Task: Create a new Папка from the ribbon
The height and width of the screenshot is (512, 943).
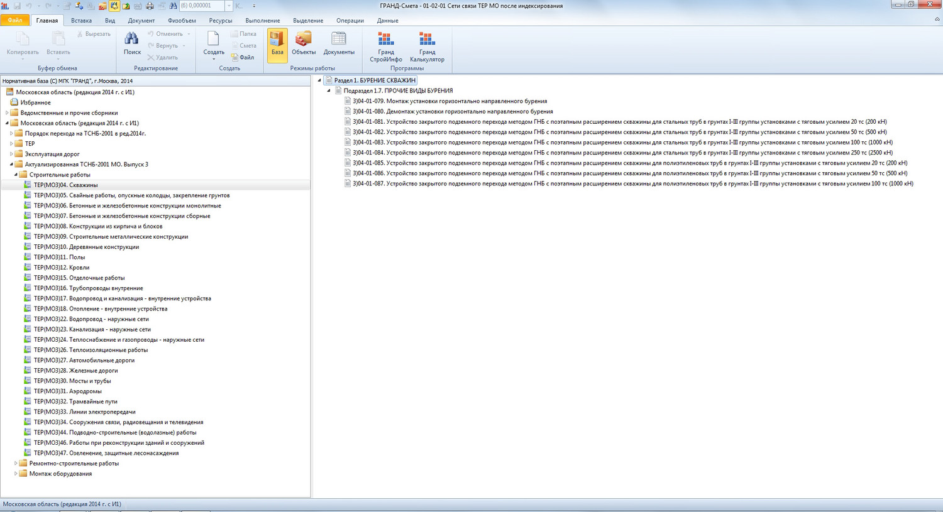Action: 244,34
